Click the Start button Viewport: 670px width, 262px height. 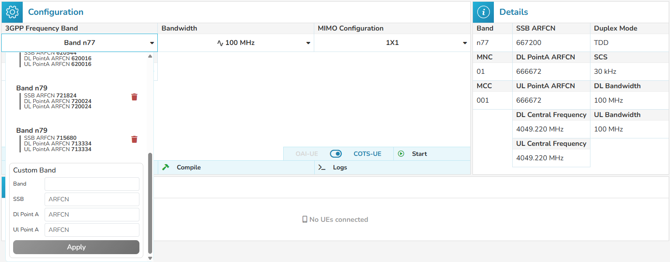(x=419, y=154)
